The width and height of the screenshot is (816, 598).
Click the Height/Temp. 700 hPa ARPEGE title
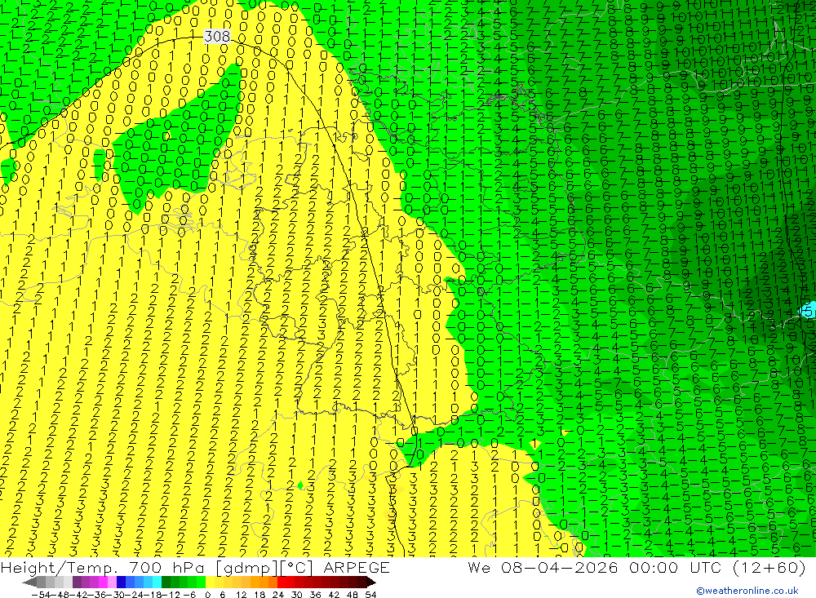pos(195,567)
